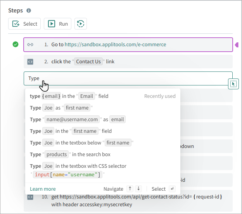Click the Type step input field
This screenshot has height=214, width=242.
click(x=128, y=78)
